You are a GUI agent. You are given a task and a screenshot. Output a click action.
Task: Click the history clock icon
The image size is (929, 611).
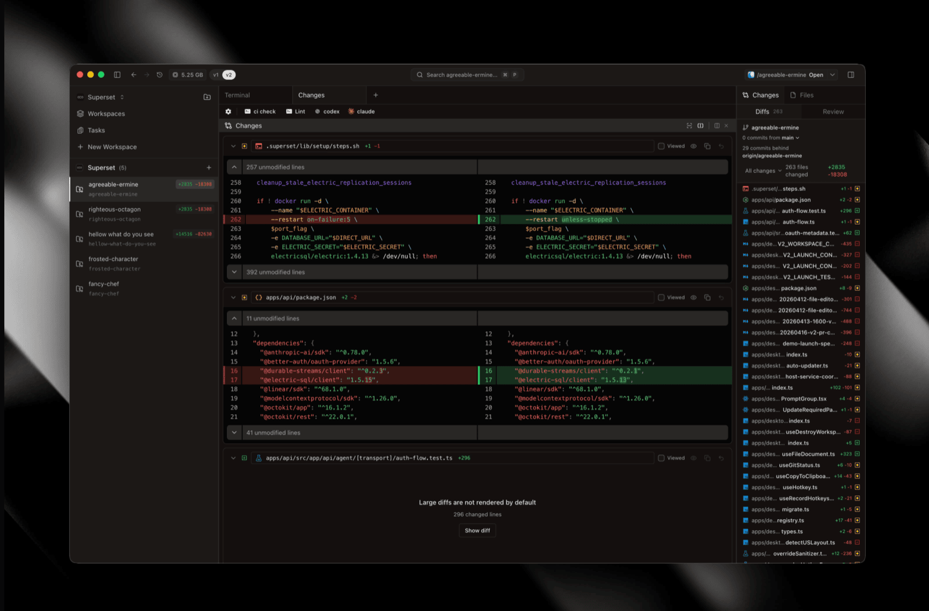(x=160, y=75)
